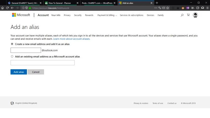
Task: Click the orange face extension icon
Action: click(183, 8)
